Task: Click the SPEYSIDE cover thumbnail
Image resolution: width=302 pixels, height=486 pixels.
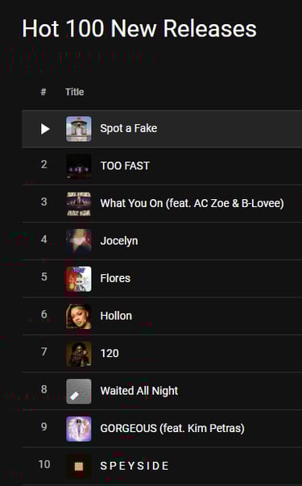Action: 79,467
